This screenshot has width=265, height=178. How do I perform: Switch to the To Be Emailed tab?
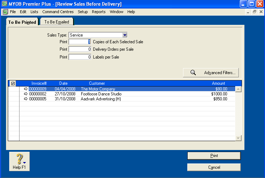point(57,22)
